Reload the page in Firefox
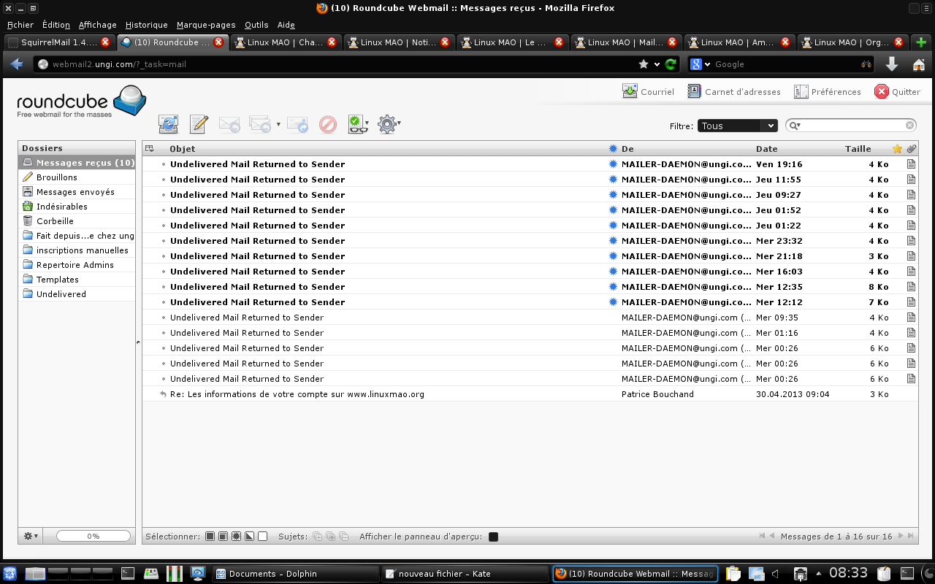Viewport: 935px width, 584px height. click(671, 64)
